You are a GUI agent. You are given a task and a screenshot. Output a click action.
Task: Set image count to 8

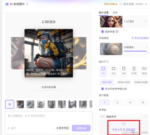pyautogui.click(x=143, y=102)
